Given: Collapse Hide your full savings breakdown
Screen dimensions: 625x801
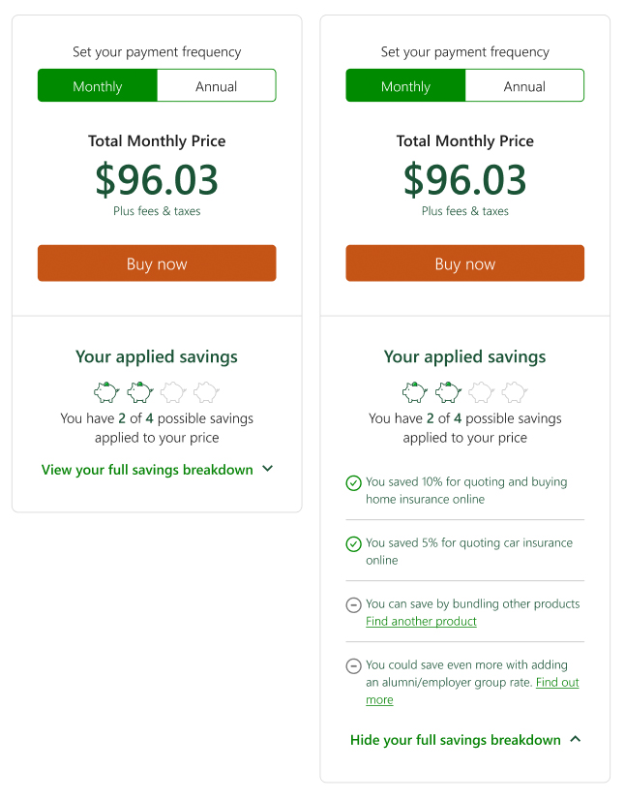Looking at the screenshot, I should pyautogui.click(x=456, y=740).
